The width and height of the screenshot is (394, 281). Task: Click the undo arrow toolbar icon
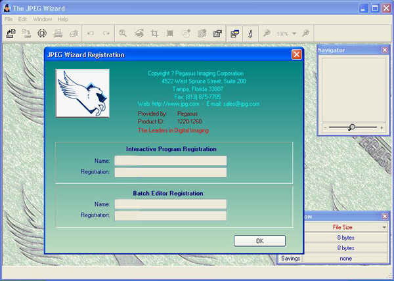coord(90,33)
